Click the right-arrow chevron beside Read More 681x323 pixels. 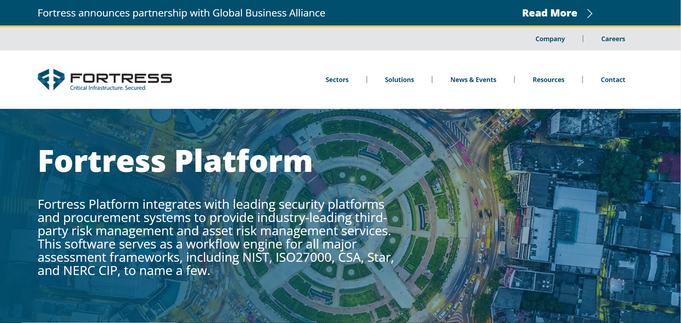pyautogui.click(x=590, y=14)
